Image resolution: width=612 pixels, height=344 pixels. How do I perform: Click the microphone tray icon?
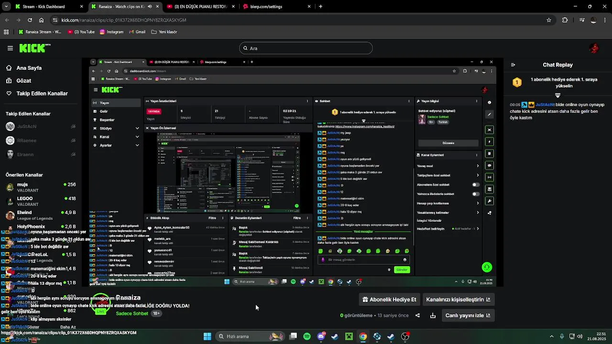tap(562, 336)
